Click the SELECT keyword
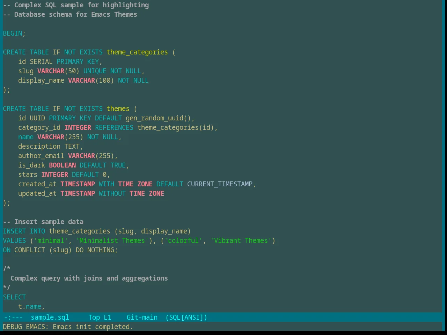Image resolution: width=447 pixels, height=335 pixels. pyautogui.click(x=14, y=297)
